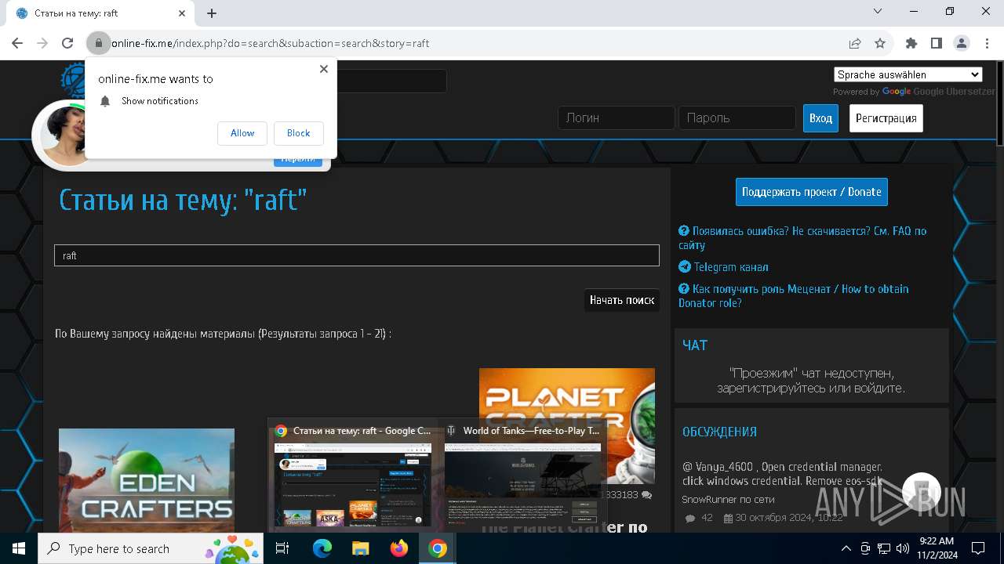This screenshot has height=564, width=1004.
Task: Block notifications from online-fix.me
Action: tap(298, 133)
